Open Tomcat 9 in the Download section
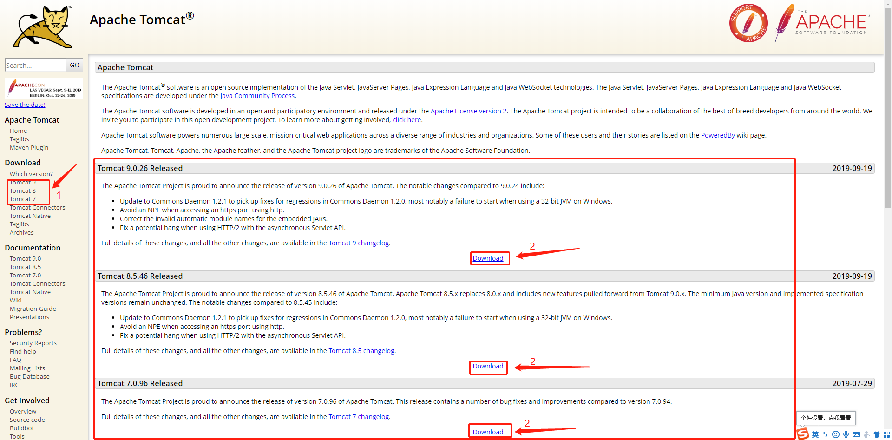Screen dimensions: 892x440 pyautogui.click(x=23, y=183)
